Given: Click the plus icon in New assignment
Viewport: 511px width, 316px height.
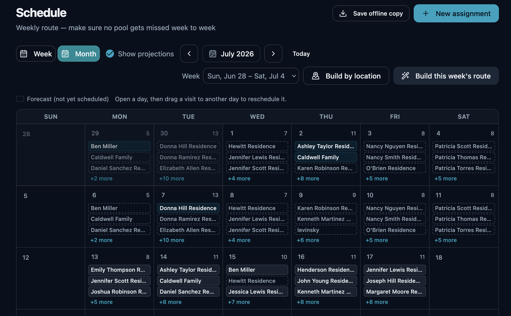Looking at the screenshot, I should tap(425, 13).
